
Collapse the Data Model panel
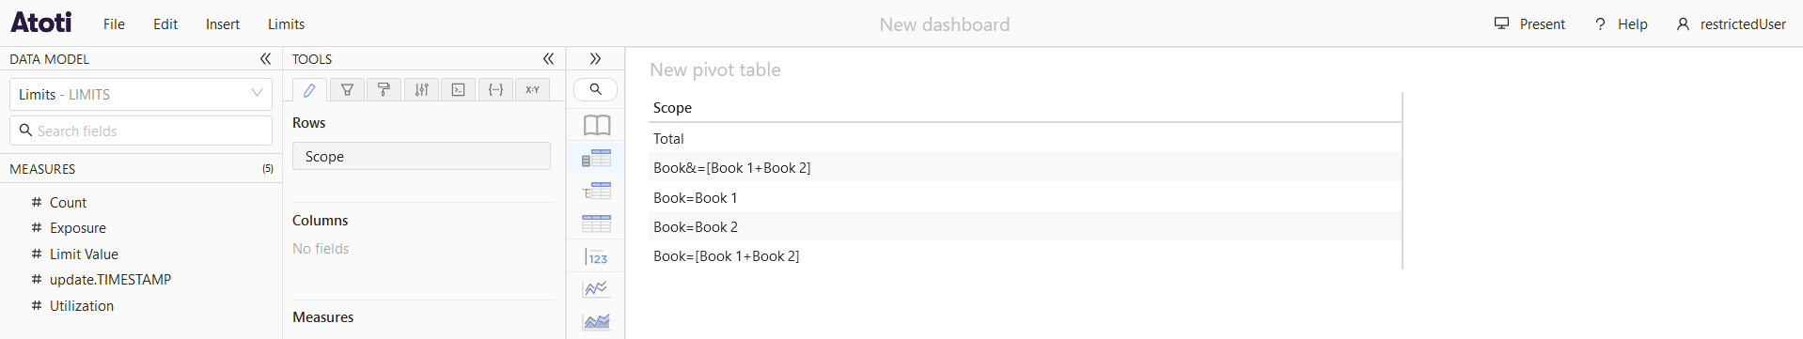pos(265,58)
